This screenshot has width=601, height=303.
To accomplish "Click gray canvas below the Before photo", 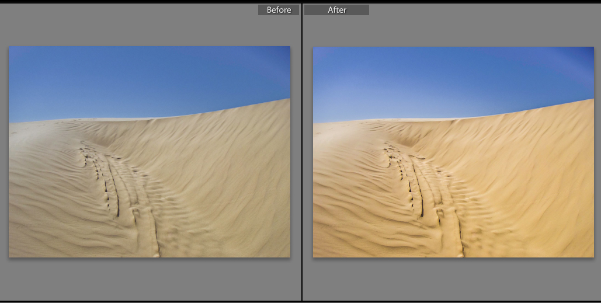I will (150, 280).
